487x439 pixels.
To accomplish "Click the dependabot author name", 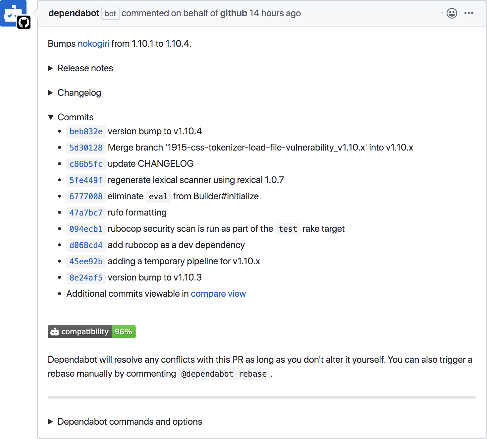I will [74, 13].
